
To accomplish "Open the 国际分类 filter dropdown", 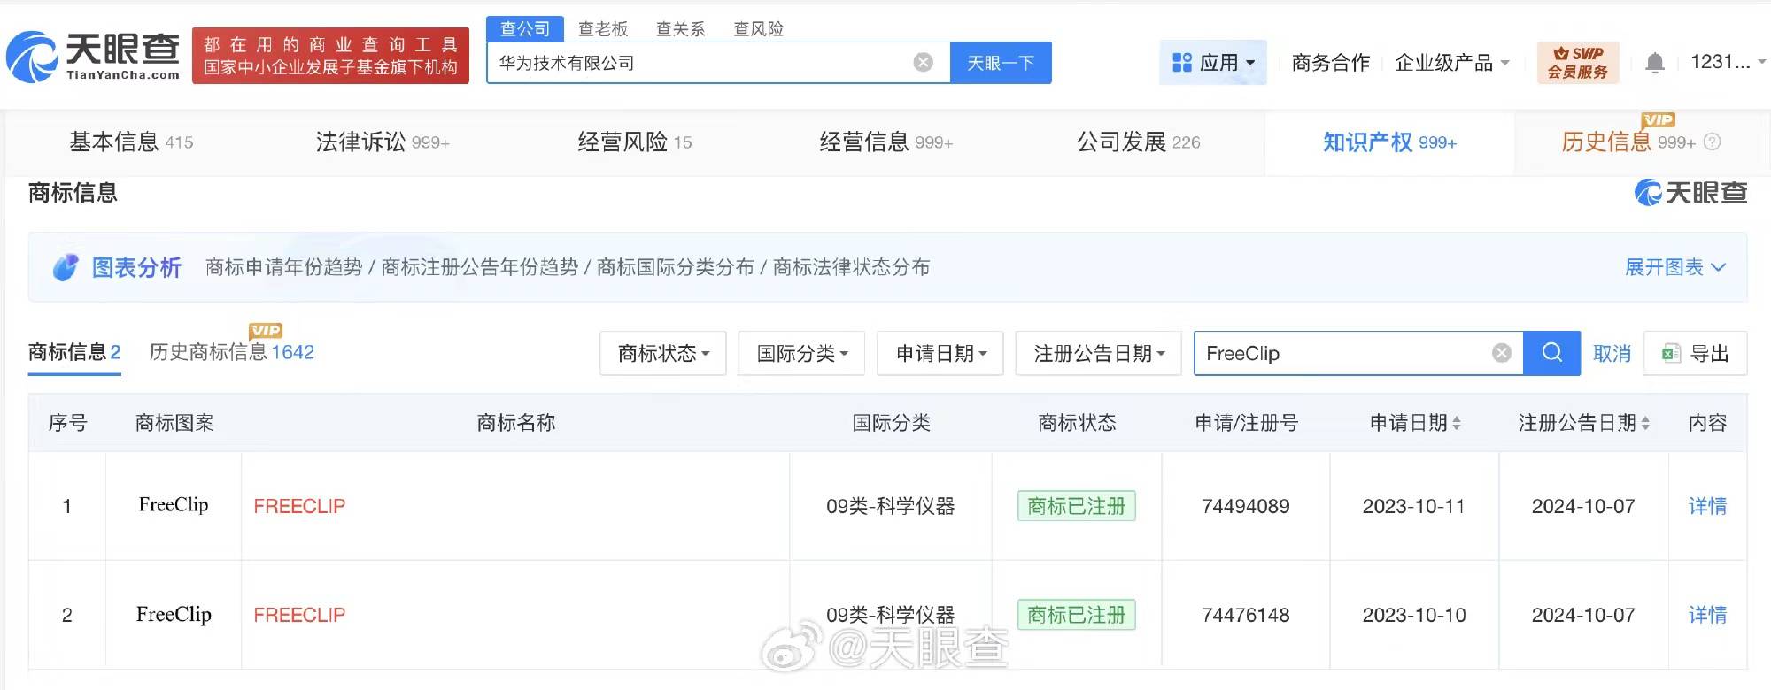I will [800, 353].
